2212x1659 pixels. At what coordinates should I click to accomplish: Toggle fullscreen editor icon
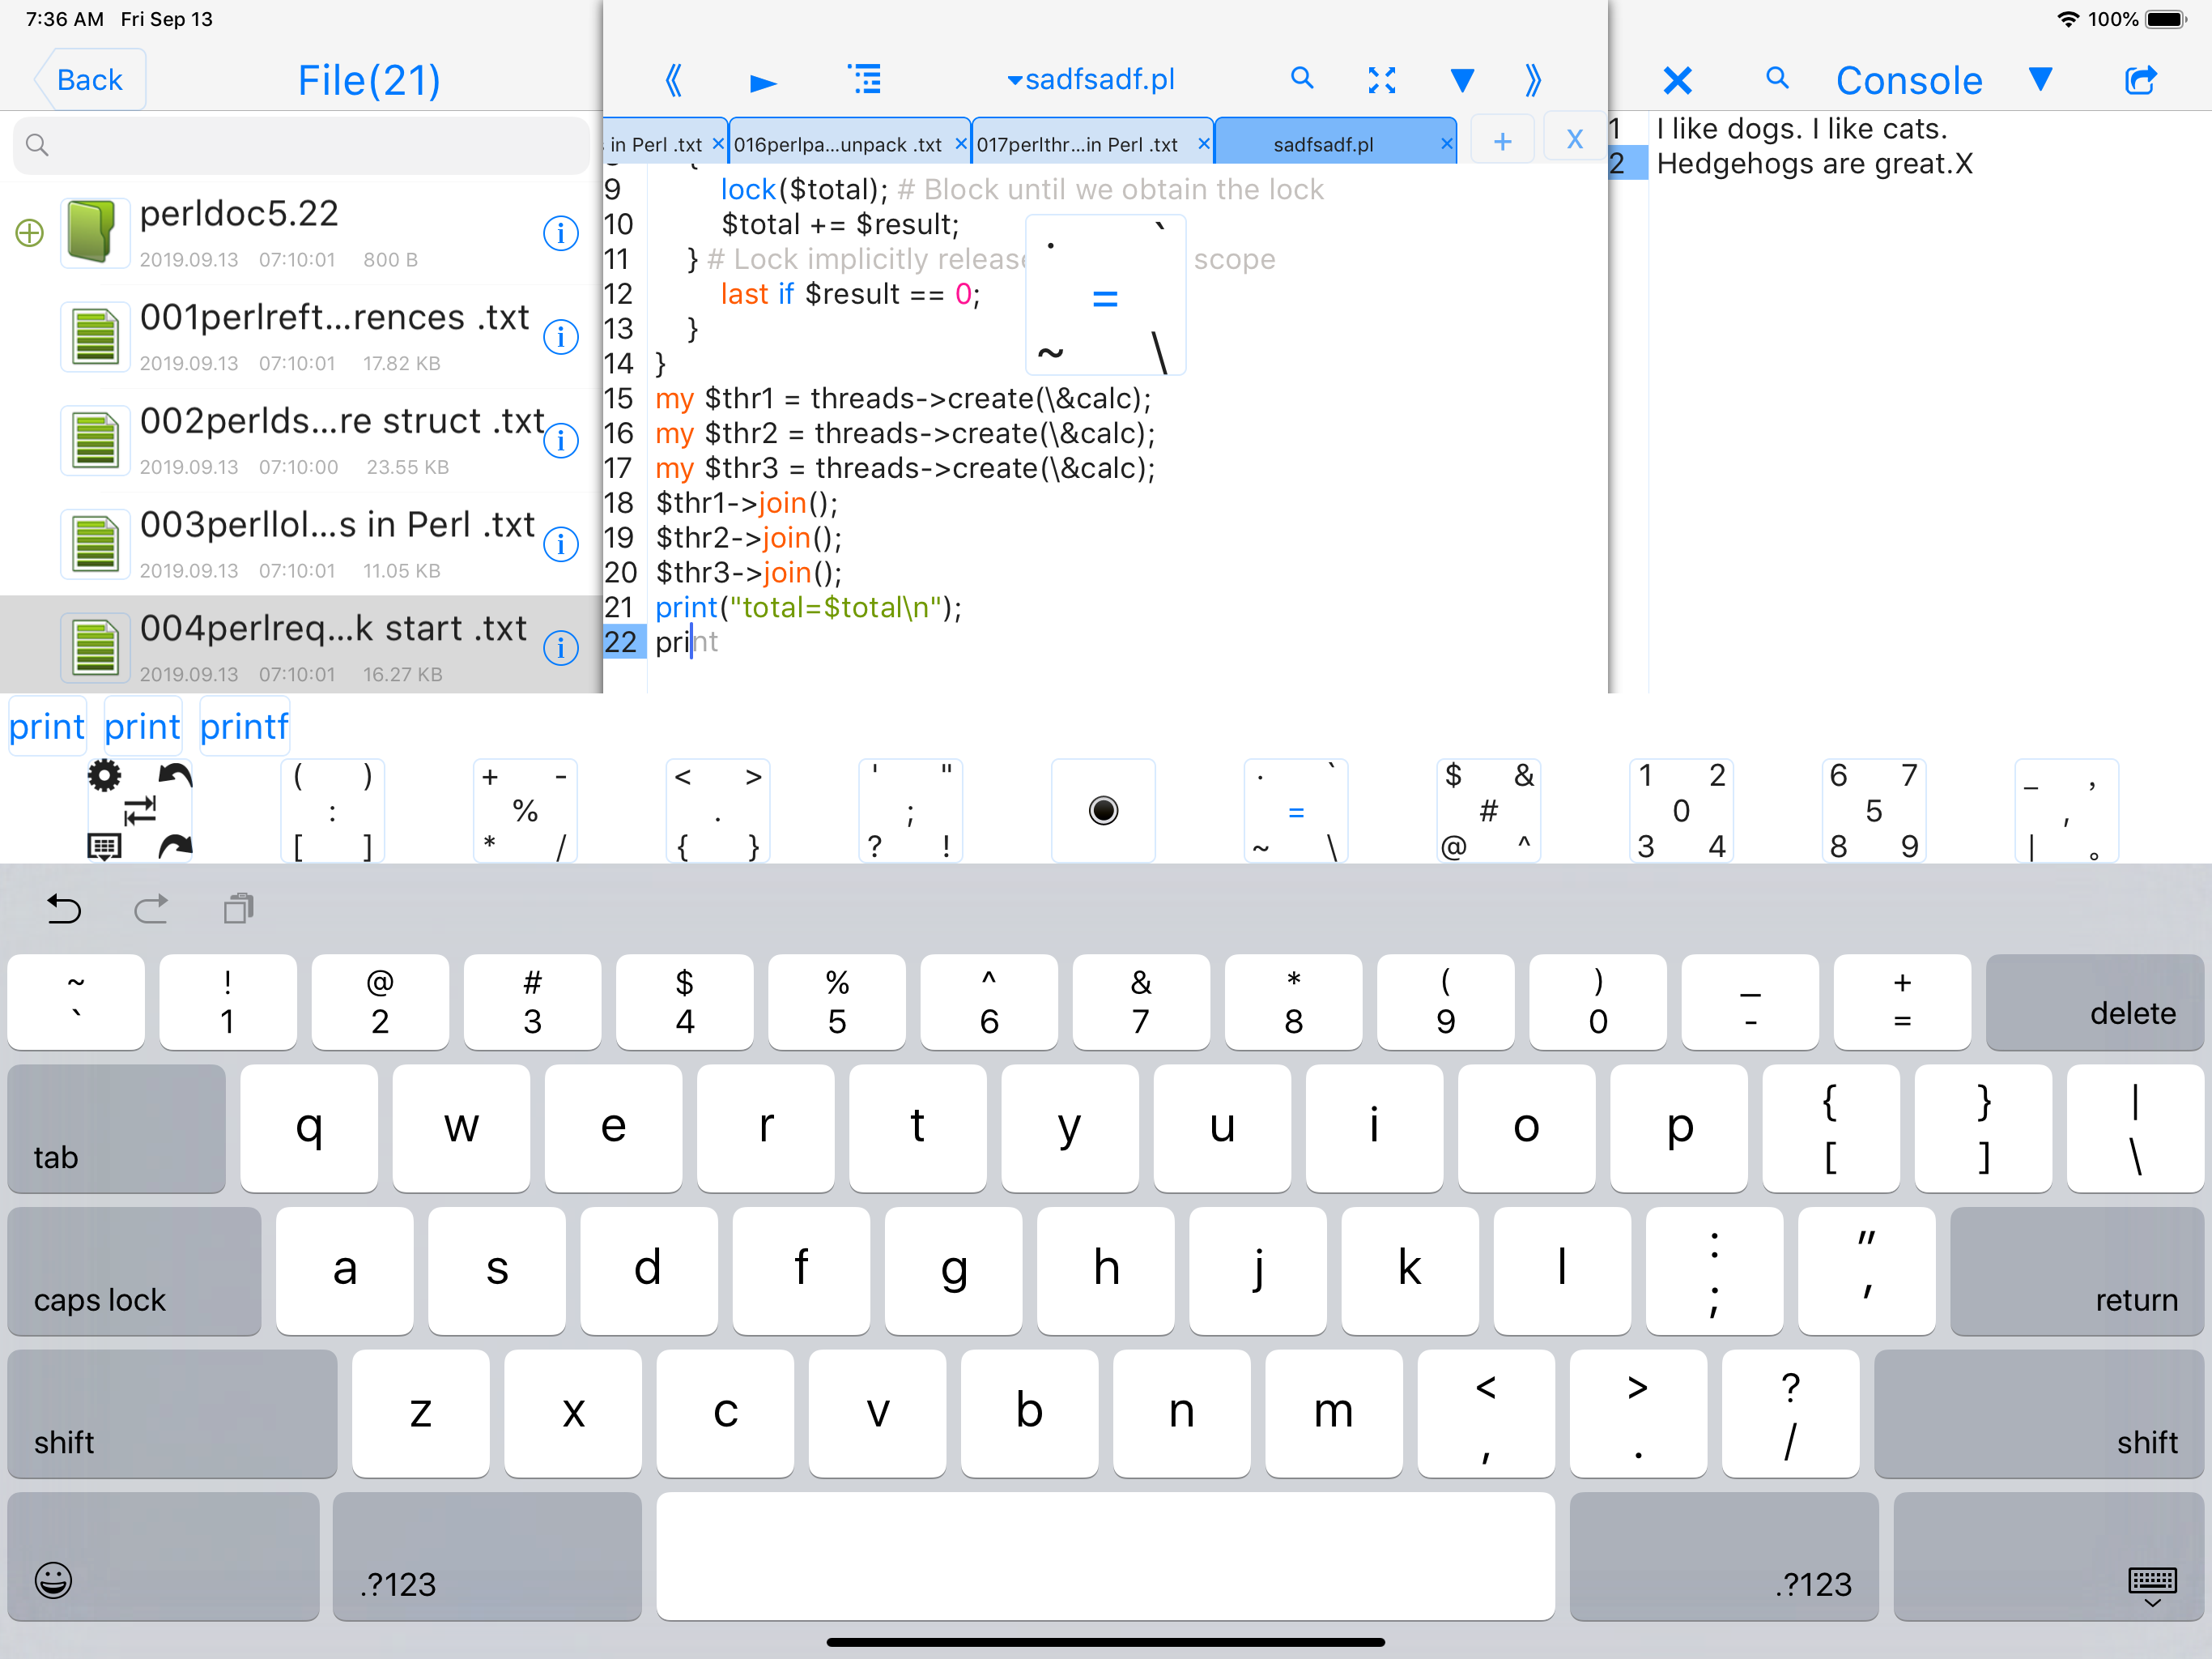tap(1382, 80)
